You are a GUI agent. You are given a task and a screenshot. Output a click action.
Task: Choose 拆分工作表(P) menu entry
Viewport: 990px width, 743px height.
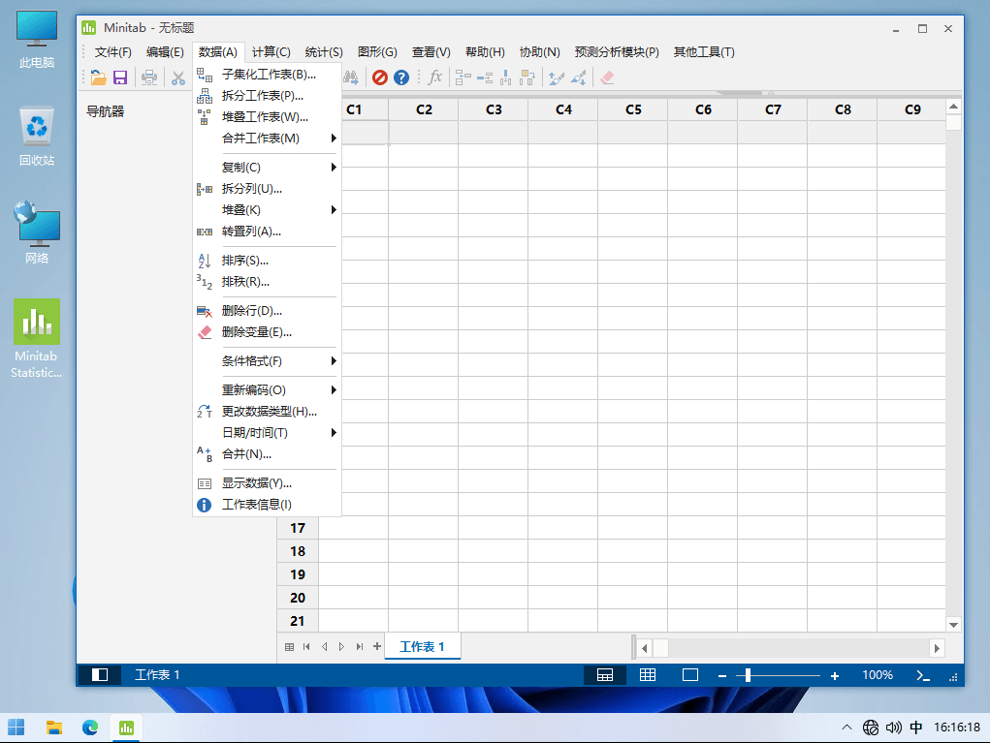click(x=267, y=96)
